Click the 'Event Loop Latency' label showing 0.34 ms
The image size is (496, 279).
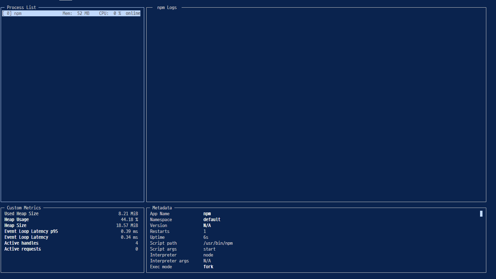(x=26, y=237)
